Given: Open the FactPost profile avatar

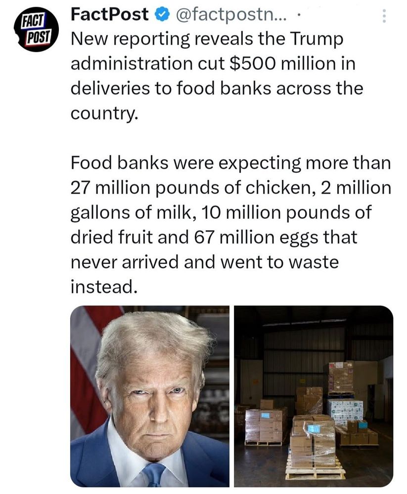Looking at the screenshot, I should [36, 29].
